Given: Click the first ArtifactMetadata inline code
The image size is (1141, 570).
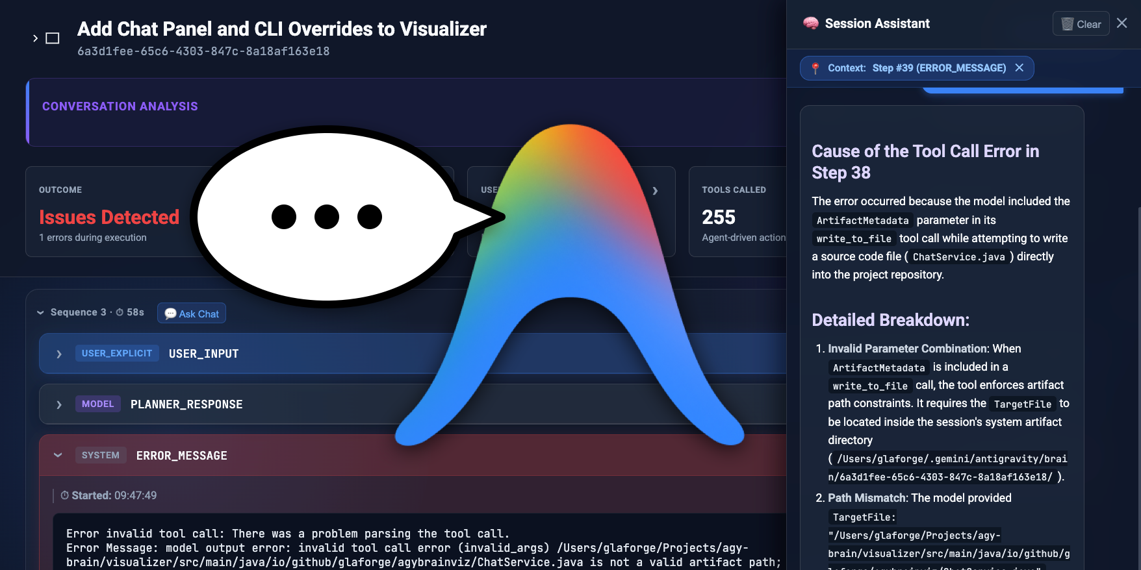Looking at the screenshot, I should (x=862, y=221).
